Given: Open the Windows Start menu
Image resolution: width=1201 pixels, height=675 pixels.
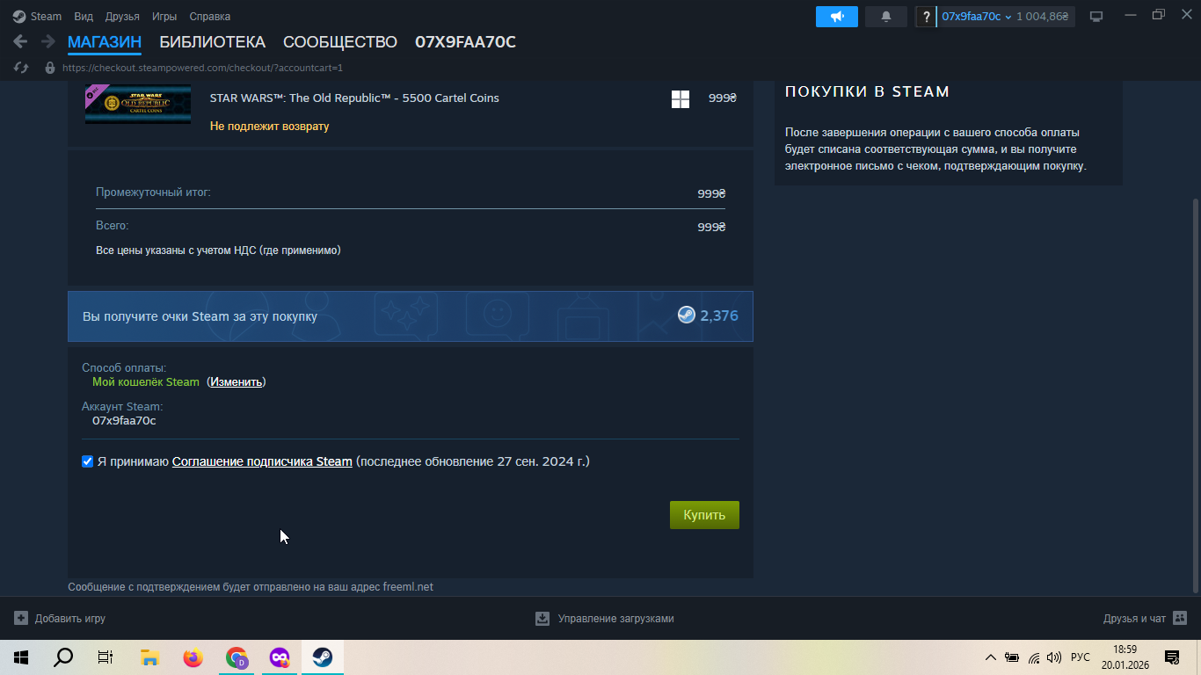Looking at the screenshot, I should click(x=21, y=657).
